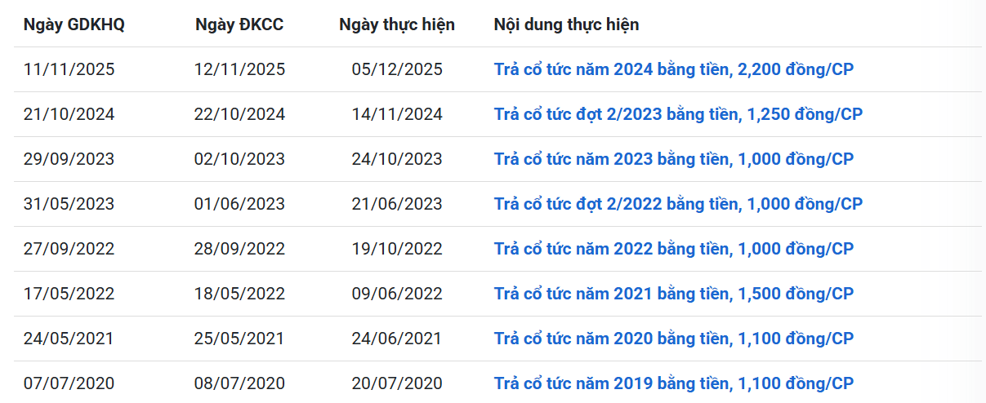Select the 28/09/2022 record date cell

(x=240, y=249)
